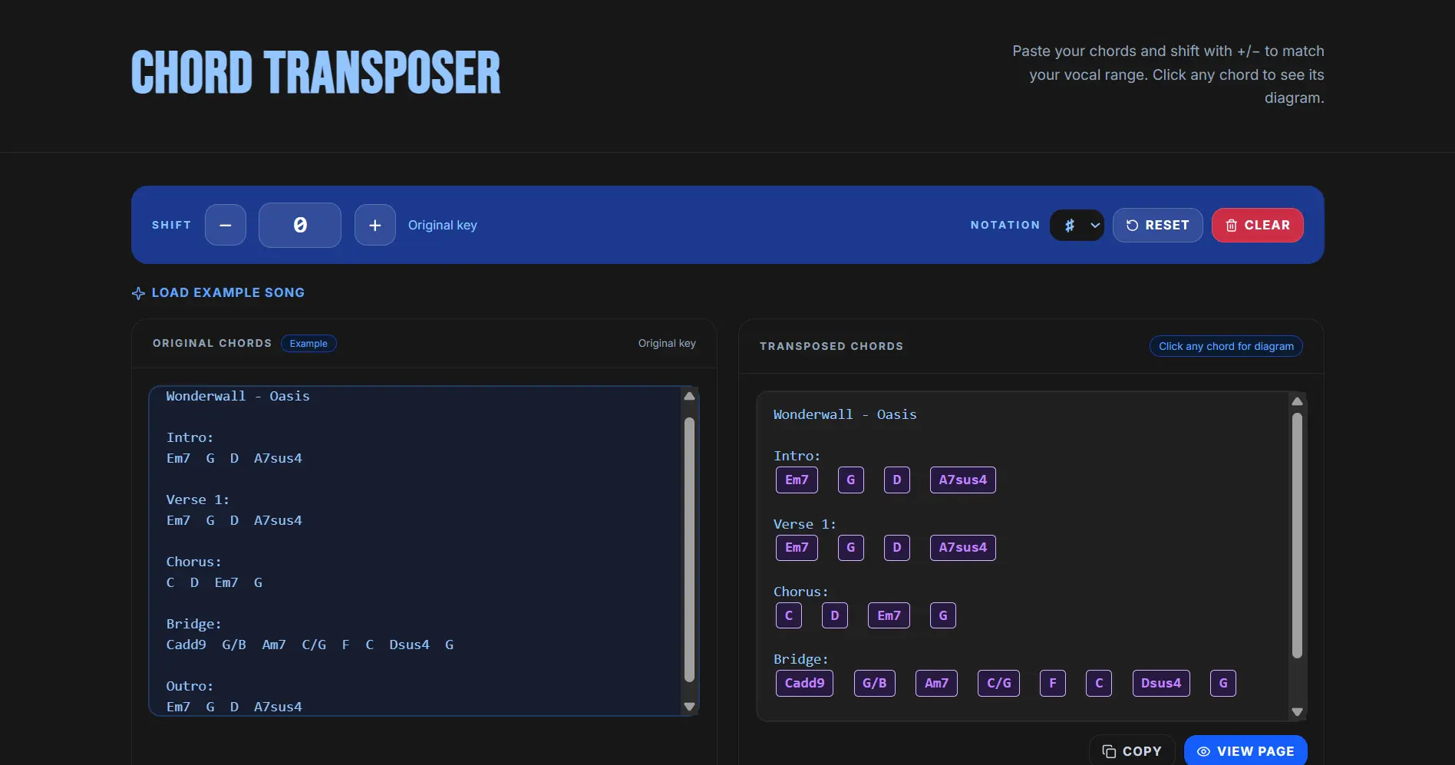Click the D chord chip in Verse 1
Viewport: 1455px width, 765px height.
coord(897,548)
